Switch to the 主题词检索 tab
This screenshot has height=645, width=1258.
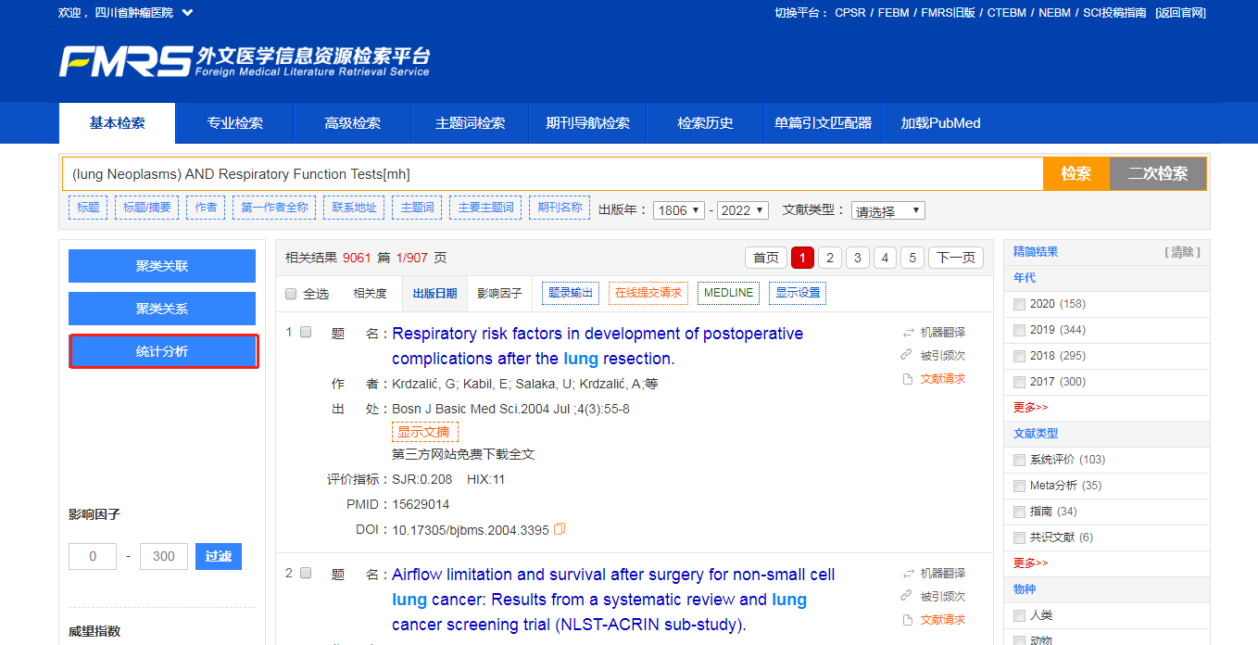point(469,122)
